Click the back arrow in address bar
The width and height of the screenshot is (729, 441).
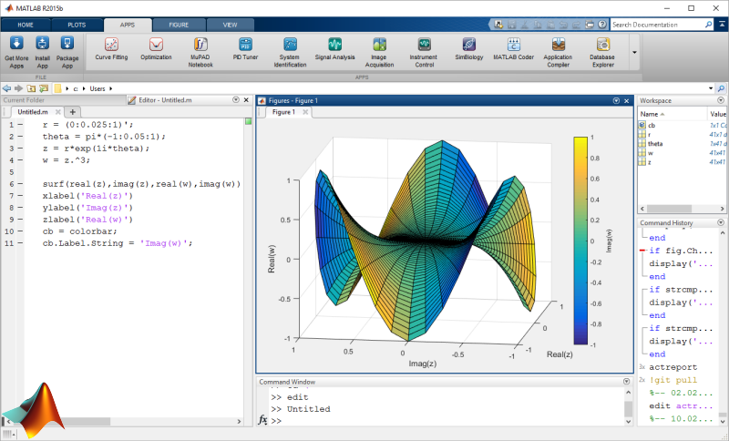pyautogui.click(x=6, y=88)
